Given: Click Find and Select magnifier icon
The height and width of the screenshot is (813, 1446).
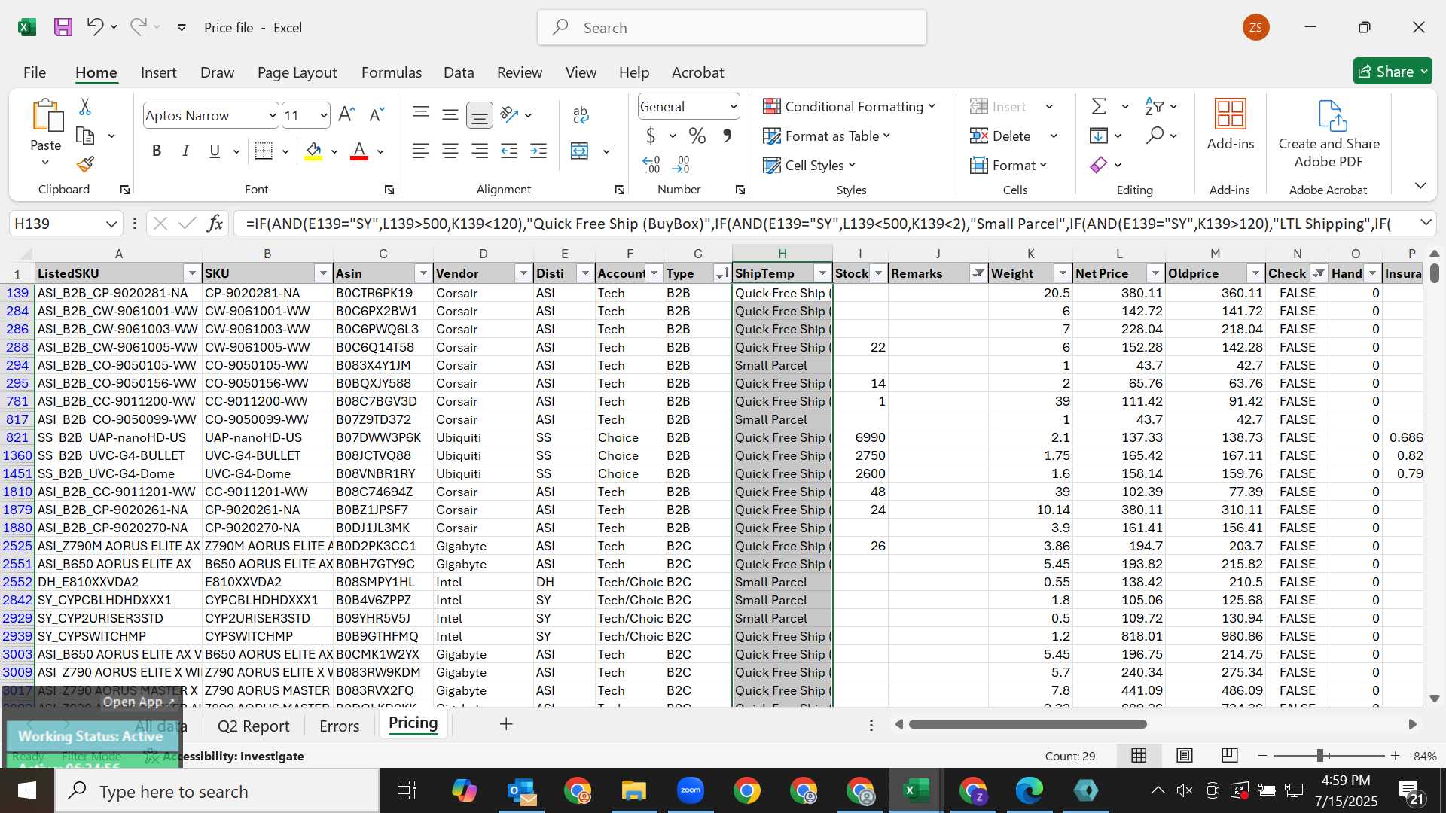Looking at the screenshot, I should click(x=1155, y=135).
